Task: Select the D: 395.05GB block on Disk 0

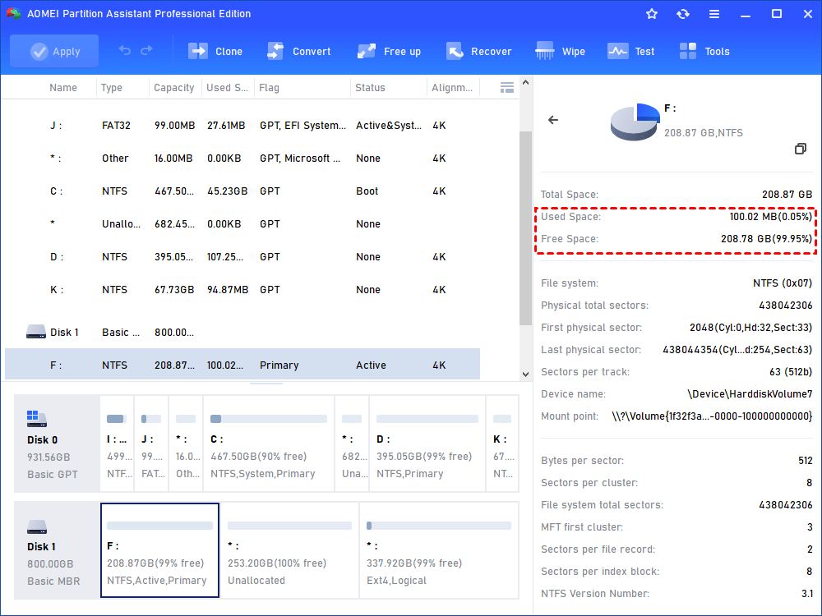Action: (427, 444)
